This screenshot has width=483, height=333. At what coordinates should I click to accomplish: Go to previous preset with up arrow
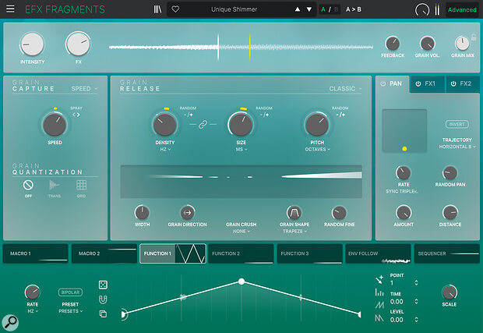[298, 9]
